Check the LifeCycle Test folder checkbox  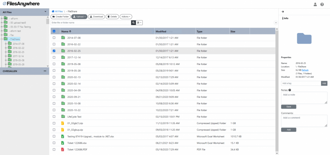[54, 117]
